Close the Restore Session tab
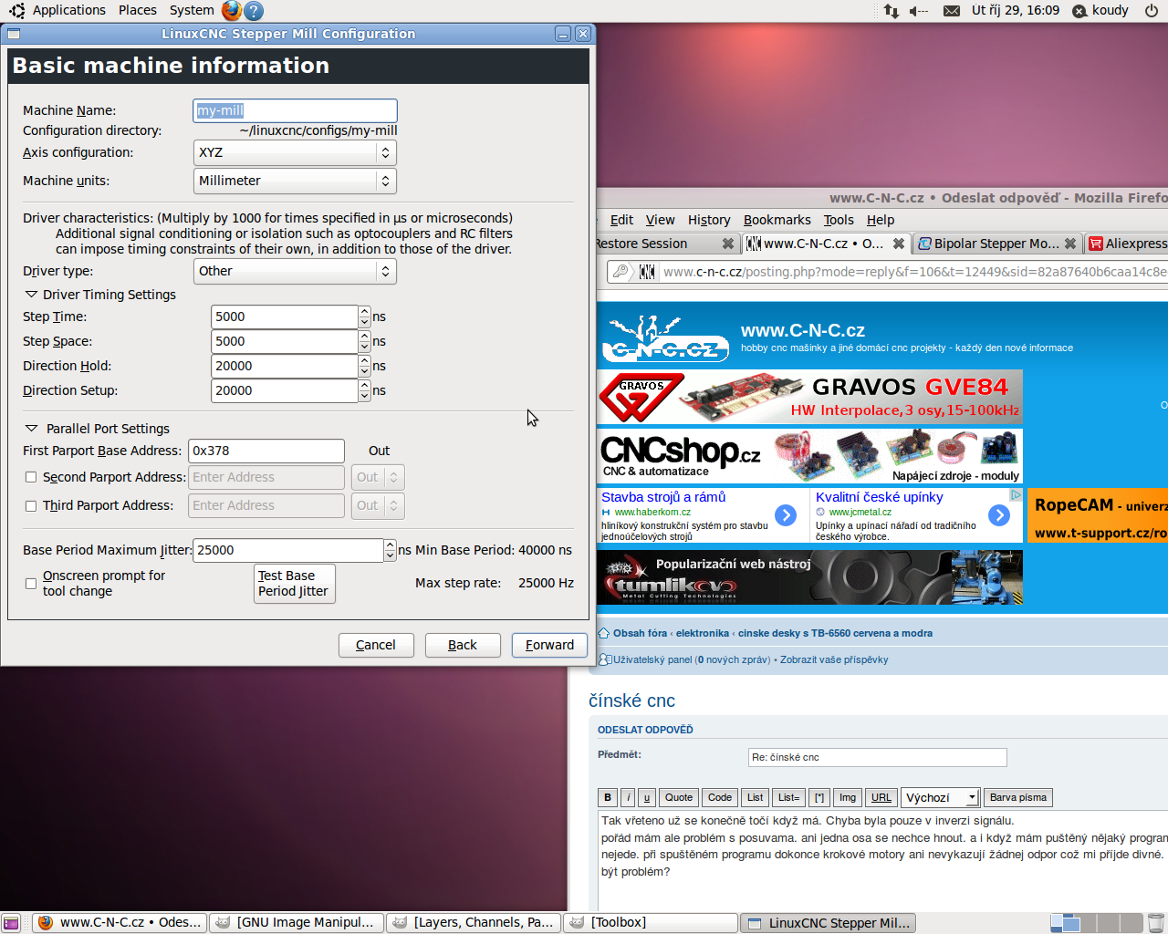This screenshot has height=934, width=1168. pos(727,244)
